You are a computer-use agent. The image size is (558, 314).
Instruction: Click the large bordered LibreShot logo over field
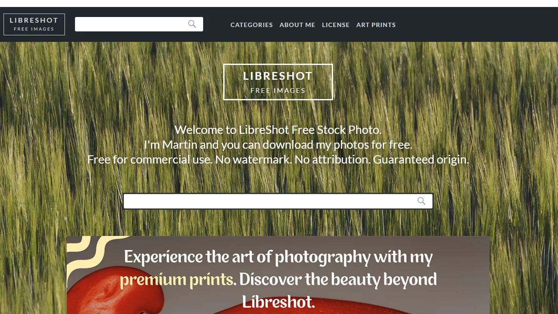pyautogui.click(x=278, y=82)
